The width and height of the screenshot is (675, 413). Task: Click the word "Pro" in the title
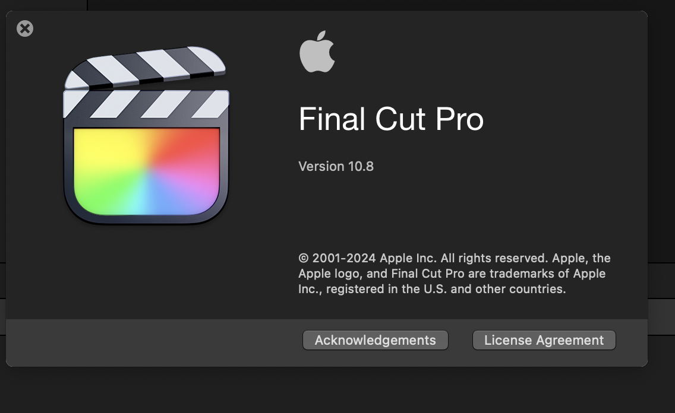coord(459,119)
